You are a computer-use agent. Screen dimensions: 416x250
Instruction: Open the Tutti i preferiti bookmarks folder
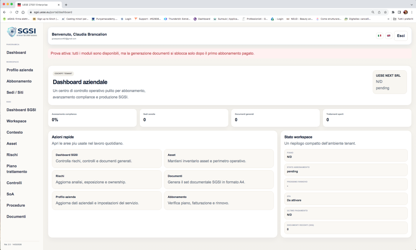pos(403,19)
